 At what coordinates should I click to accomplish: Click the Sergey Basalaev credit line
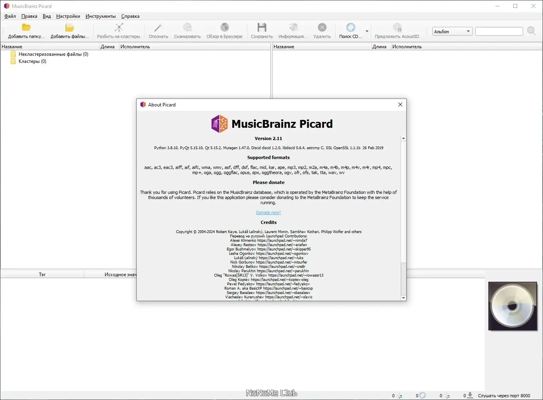point(269,293)
